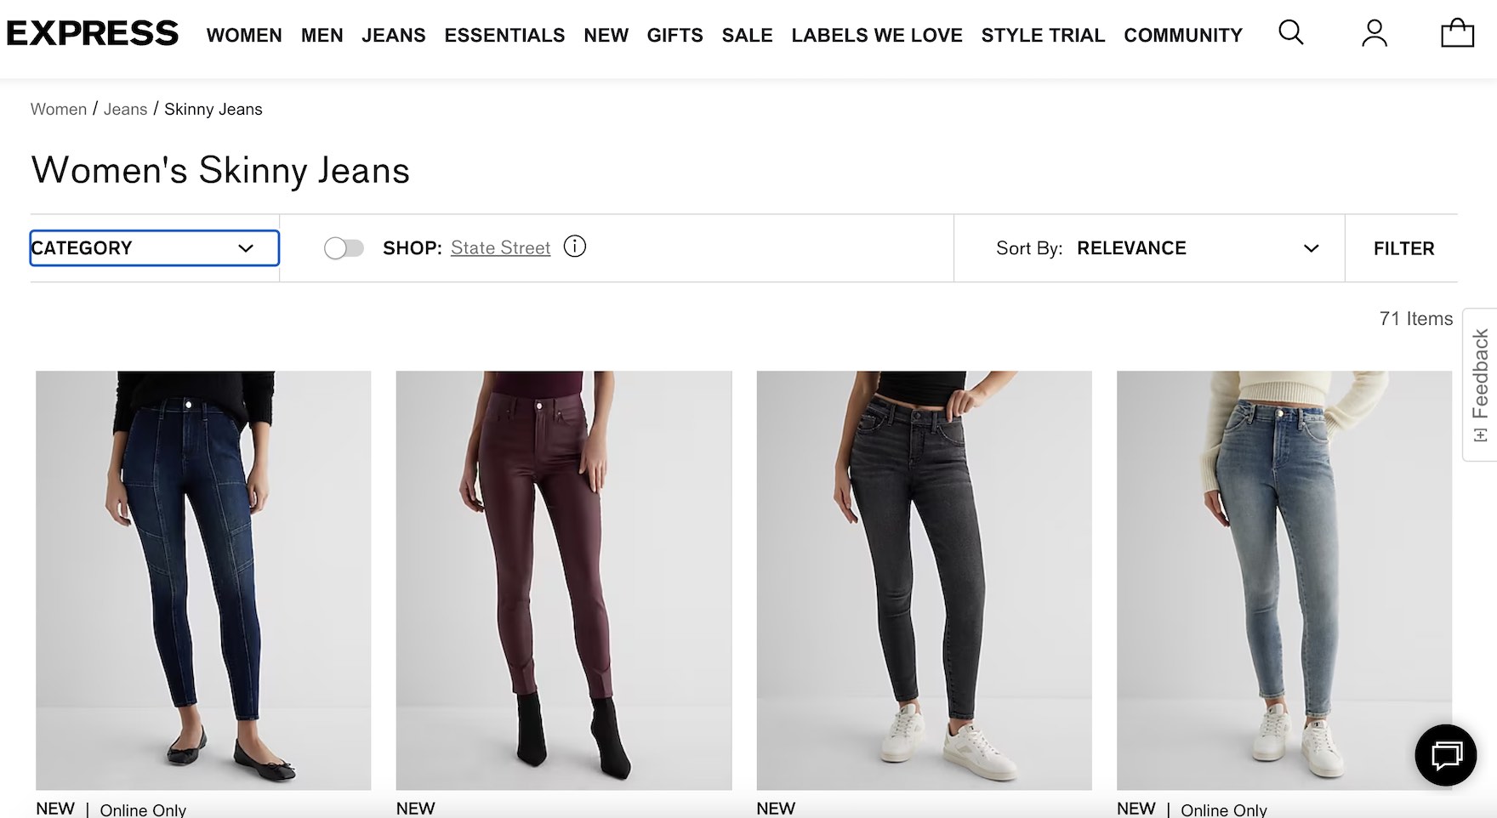Expand the Category dropdown

coord(154,248)
